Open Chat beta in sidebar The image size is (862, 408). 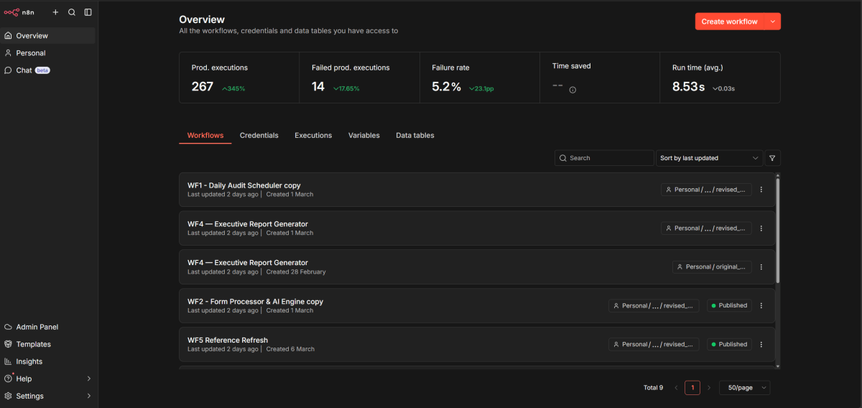pyautogui.click(x=48, y=70)
